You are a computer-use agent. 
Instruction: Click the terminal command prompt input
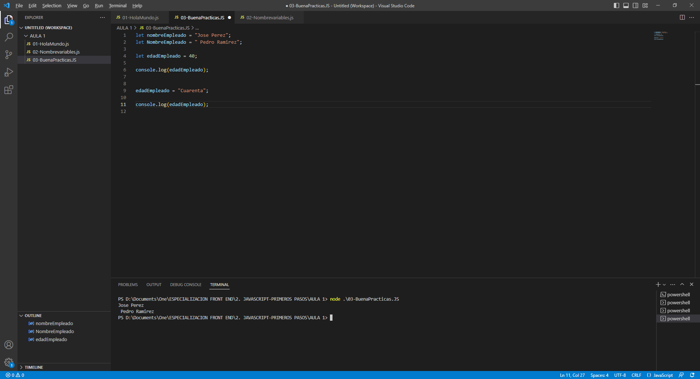click(331, 318)
